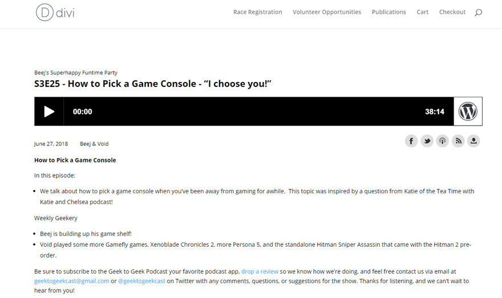Download the episode audio file
The width and height of the screenshot is (502, 298).
[473, 141]
